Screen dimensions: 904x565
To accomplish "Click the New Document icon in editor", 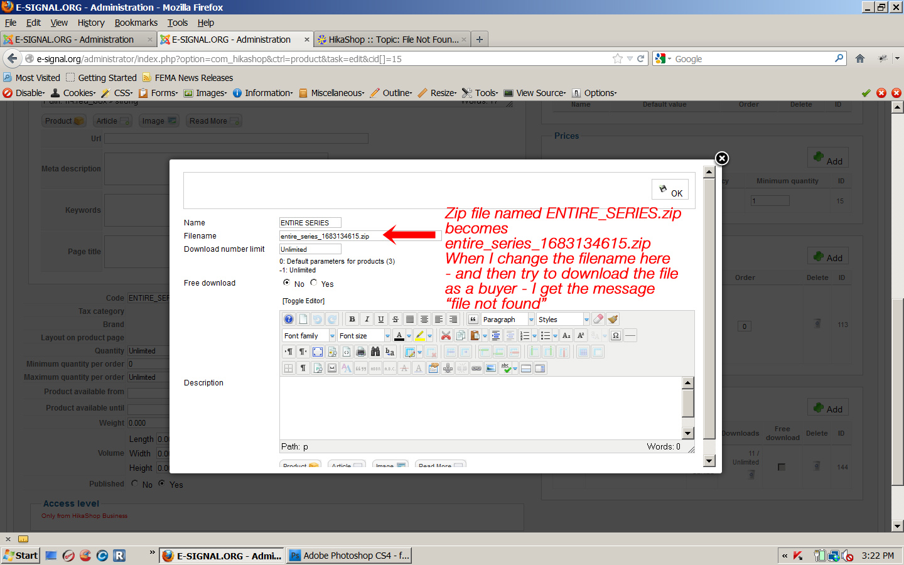I will [x=303, y=320].
